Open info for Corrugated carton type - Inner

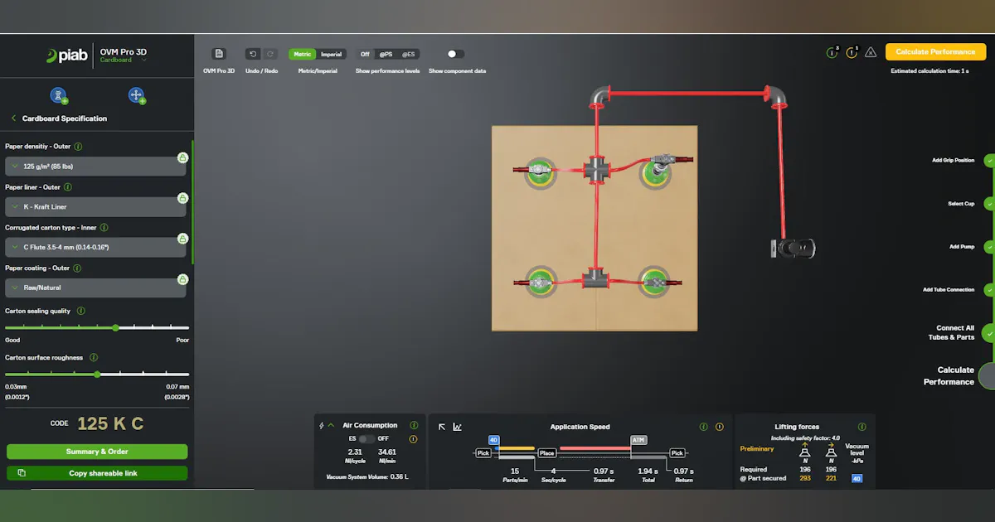click(x=104, y=227)
